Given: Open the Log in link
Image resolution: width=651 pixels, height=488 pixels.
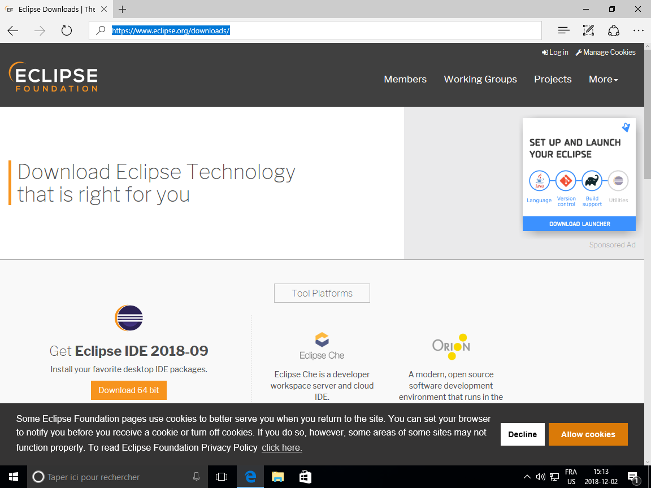Looking at the screenshot, I should tap(555, 52).
